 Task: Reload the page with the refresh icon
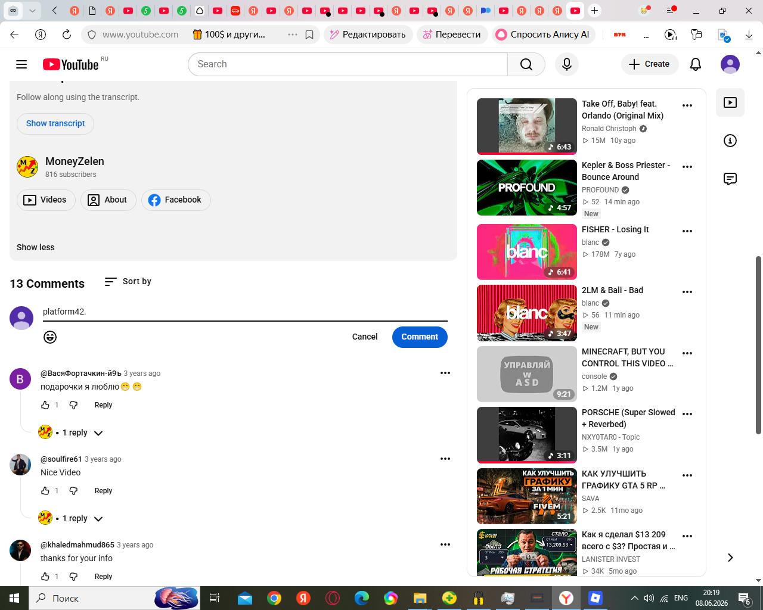click(x=67, y=35)
